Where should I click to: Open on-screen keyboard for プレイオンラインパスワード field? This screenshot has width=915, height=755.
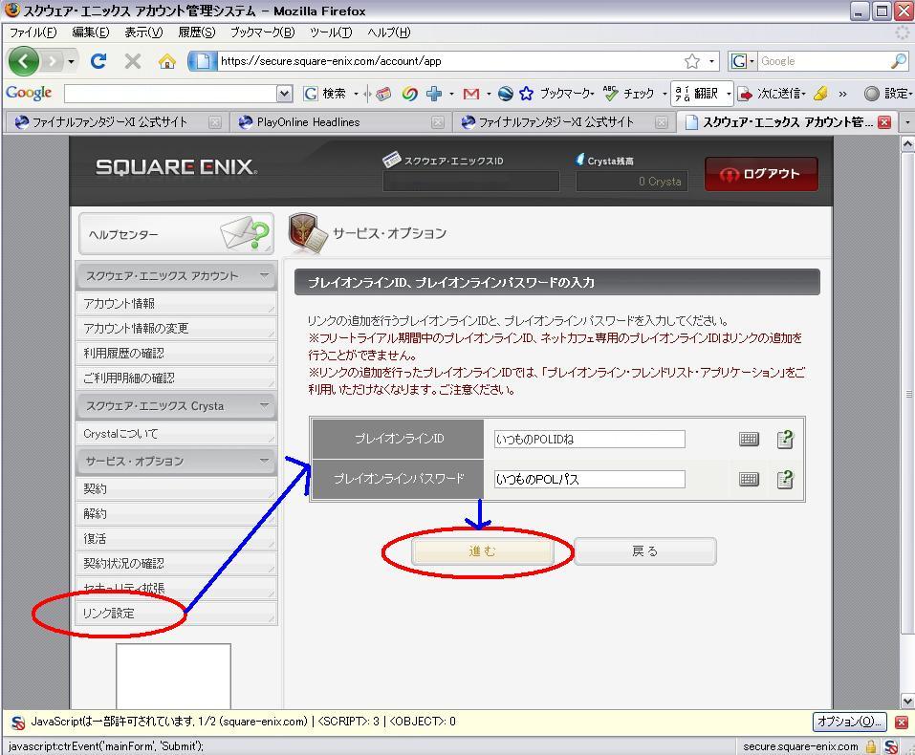coord(749,480)
